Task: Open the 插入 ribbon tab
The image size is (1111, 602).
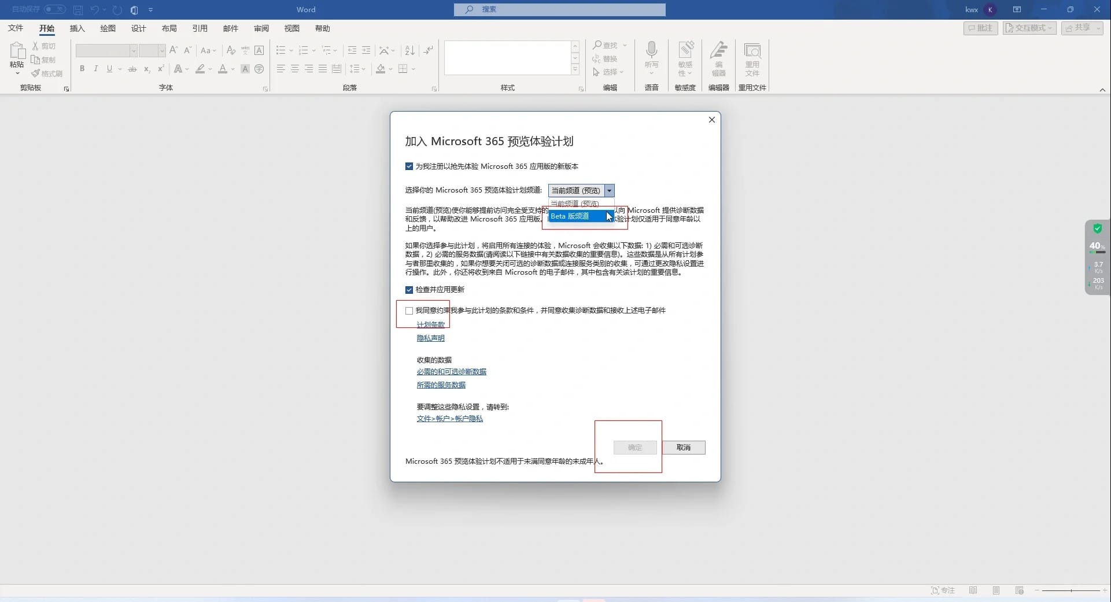Action: [77, 28]
